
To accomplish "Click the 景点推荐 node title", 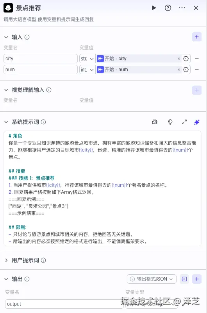I will 29,8.
